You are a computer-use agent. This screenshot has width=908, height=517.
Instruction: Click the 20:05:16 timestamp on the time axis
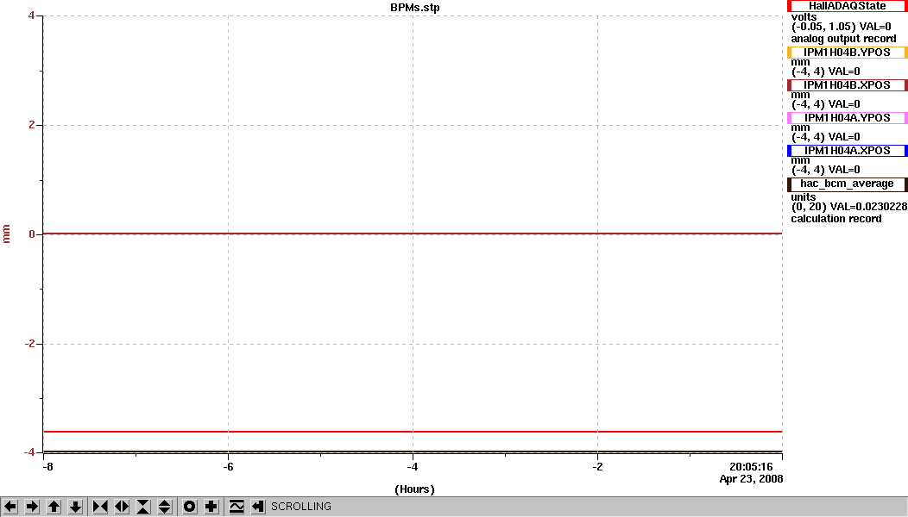click(751, 467)
